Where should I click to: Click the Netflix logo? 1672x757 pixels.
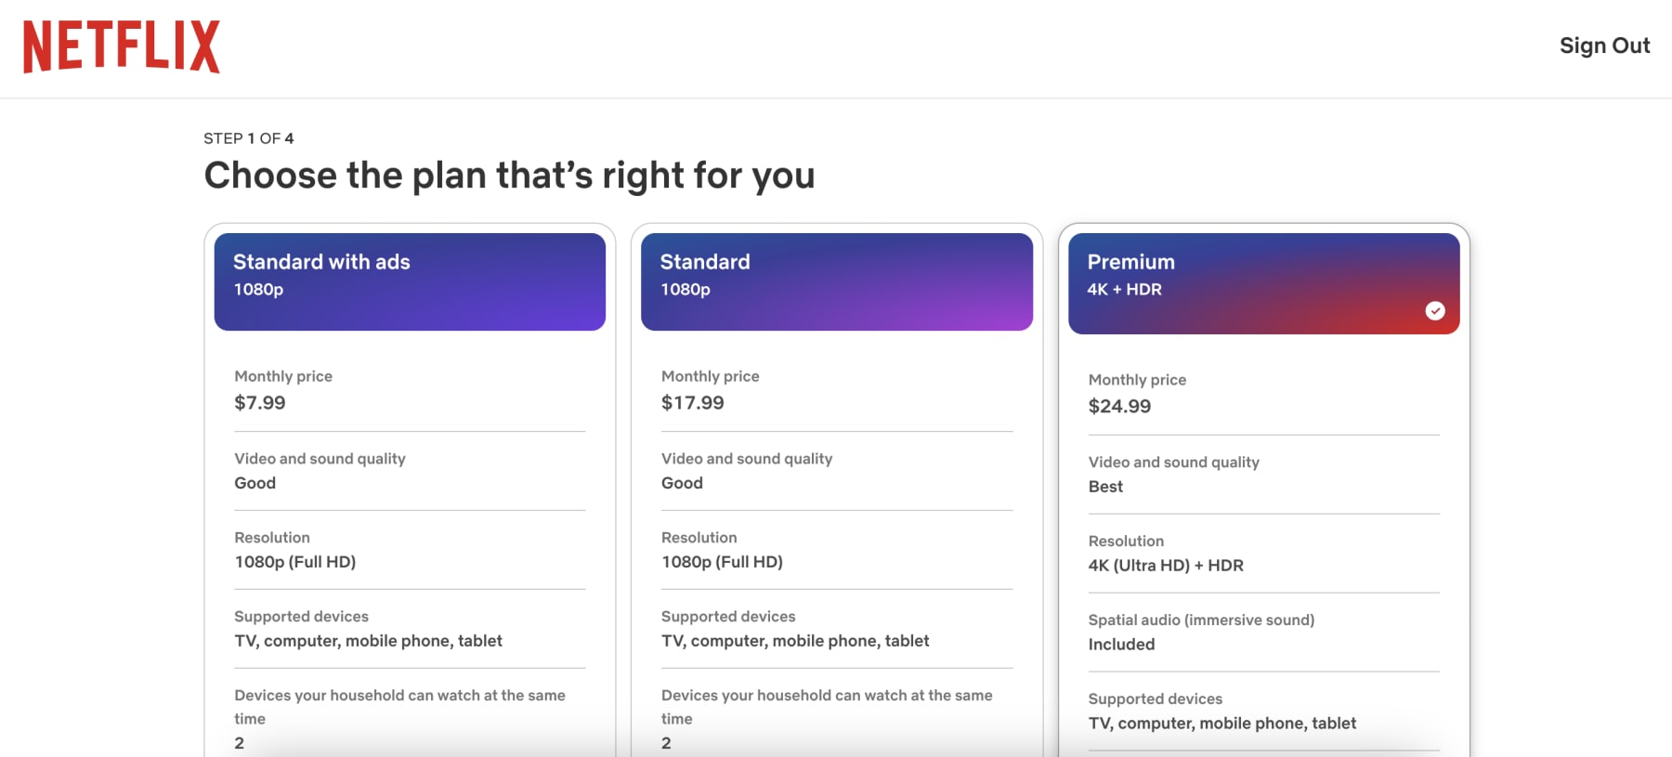pyautogui.click(x=122, y=46)
